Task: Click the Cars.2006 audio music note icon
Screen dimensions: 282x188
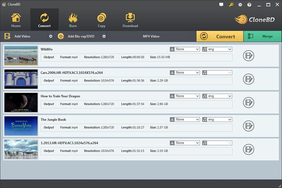Action: 204,73
